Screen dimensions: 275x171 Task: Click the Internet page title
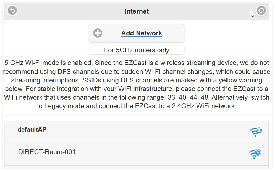click(137, 11)
